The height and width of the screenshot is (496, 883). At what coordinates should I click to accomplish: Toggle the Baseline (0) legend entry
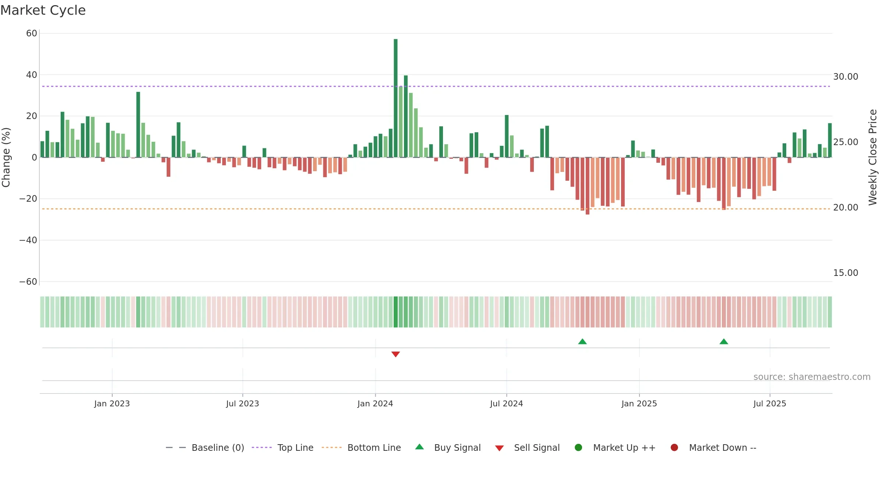click(205, 448)
